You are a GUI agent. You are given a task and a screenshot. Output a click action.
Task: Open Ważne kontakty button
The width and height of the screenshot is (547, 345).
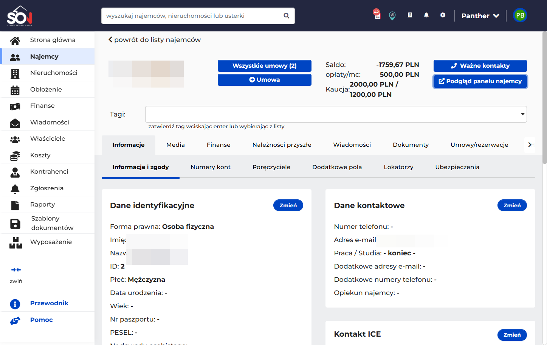pyautogui.click(x=480, y=66)
